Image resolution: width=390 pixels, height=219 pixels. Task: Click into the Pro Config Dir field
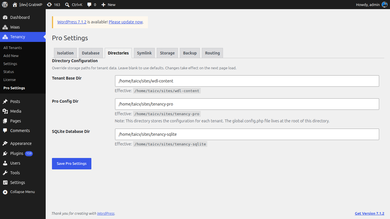click(247, 104)
